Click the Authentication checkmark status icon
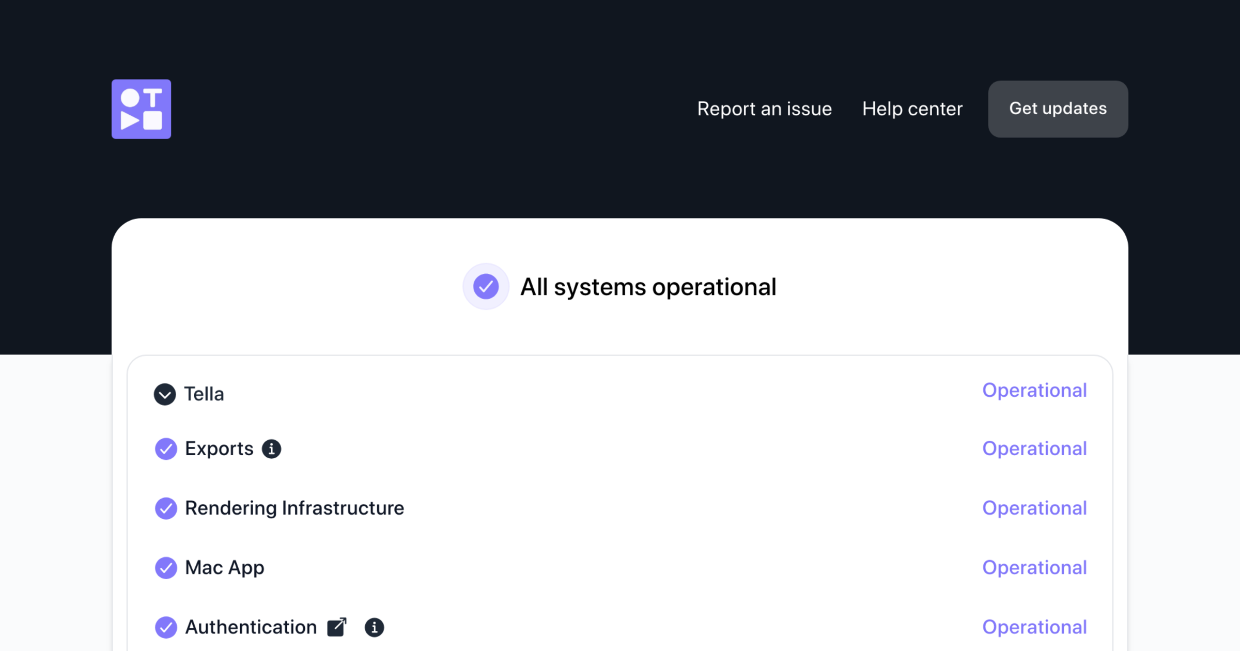The image size is (1240, 651). coord(166,627)
